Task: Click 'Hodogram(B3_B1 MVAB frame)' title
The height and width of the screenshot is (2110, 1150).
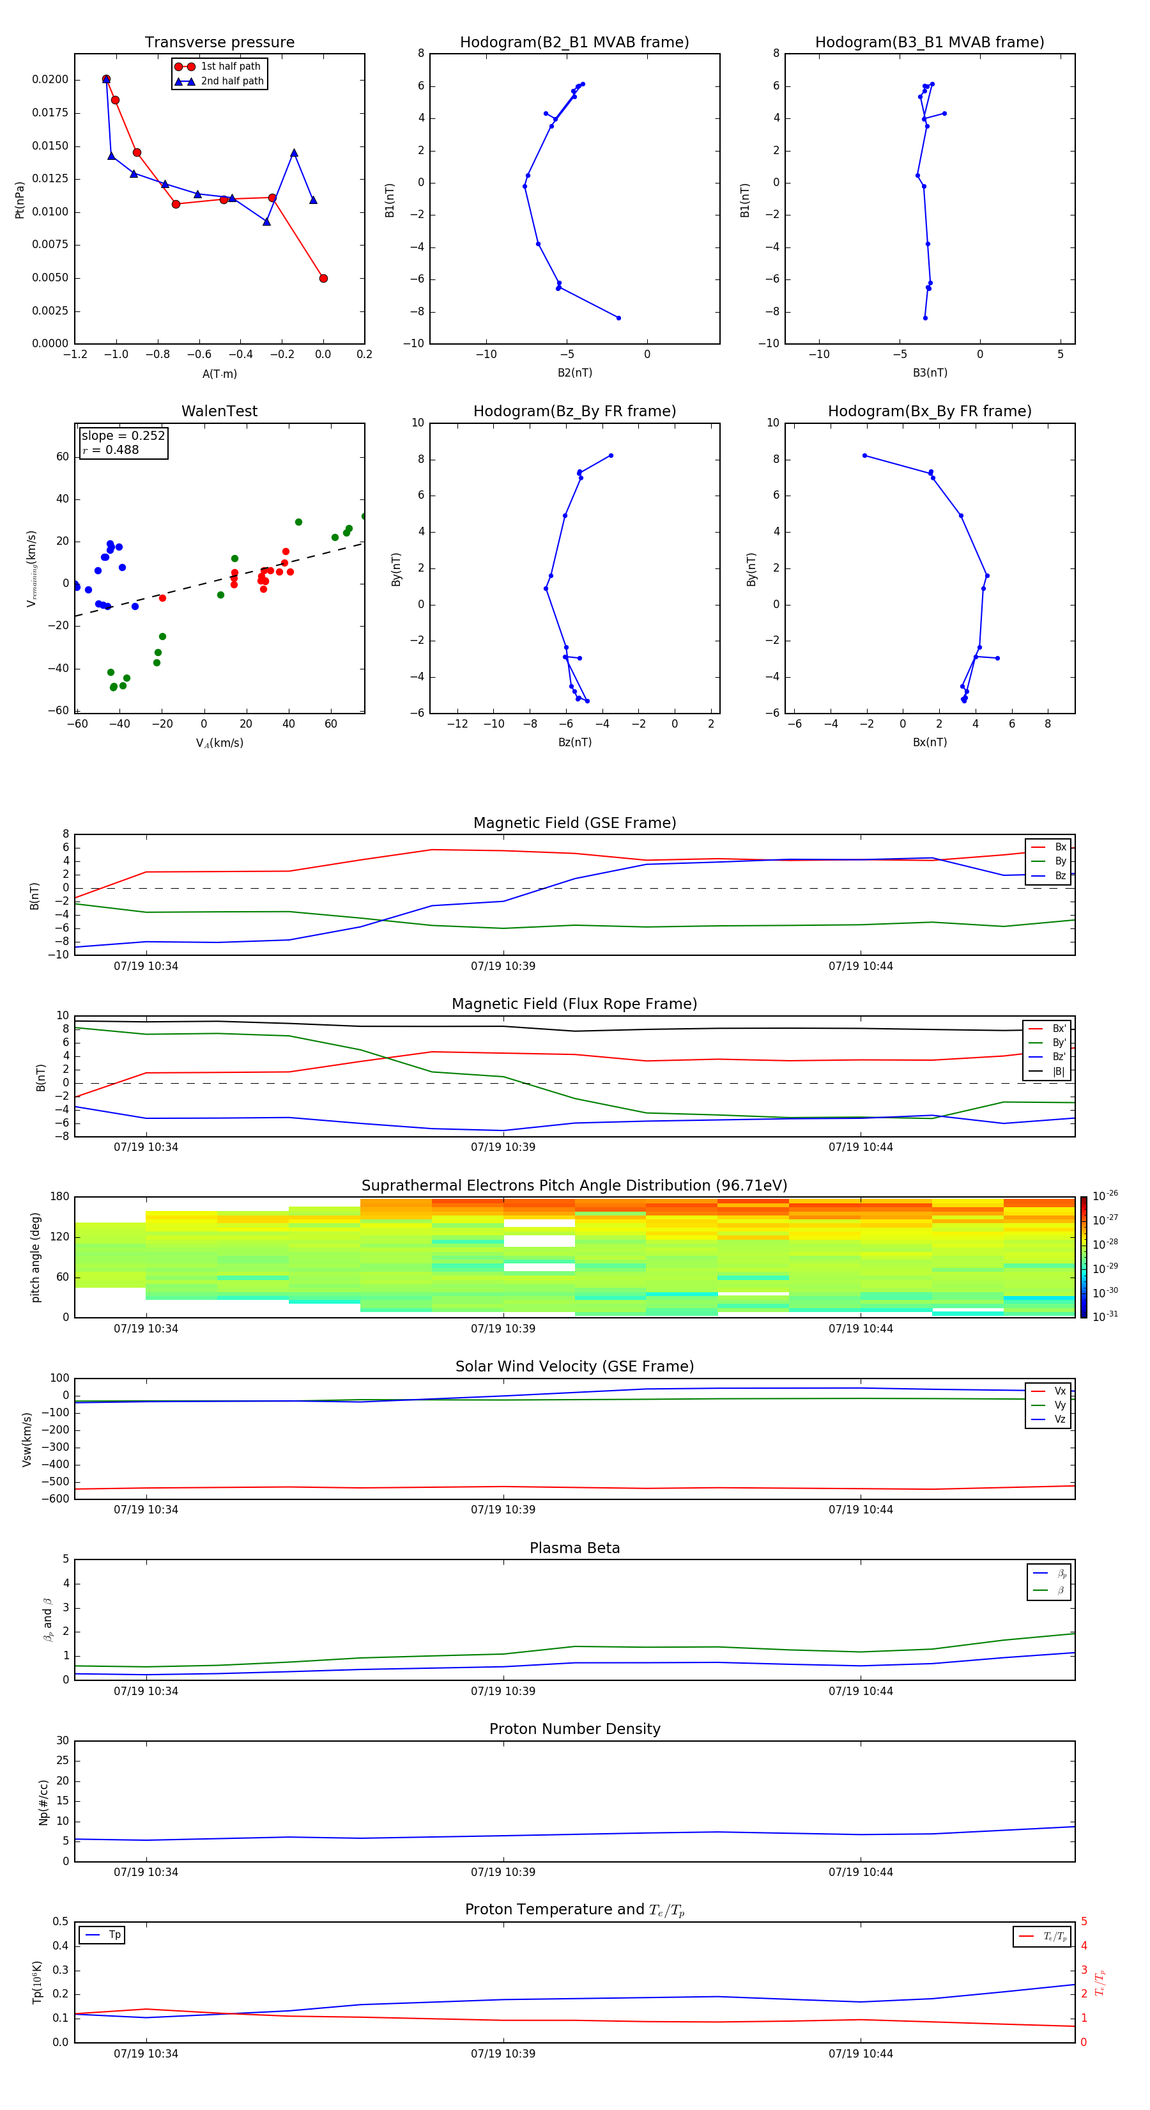Action: pyautogui.click(x=930, y=42)
